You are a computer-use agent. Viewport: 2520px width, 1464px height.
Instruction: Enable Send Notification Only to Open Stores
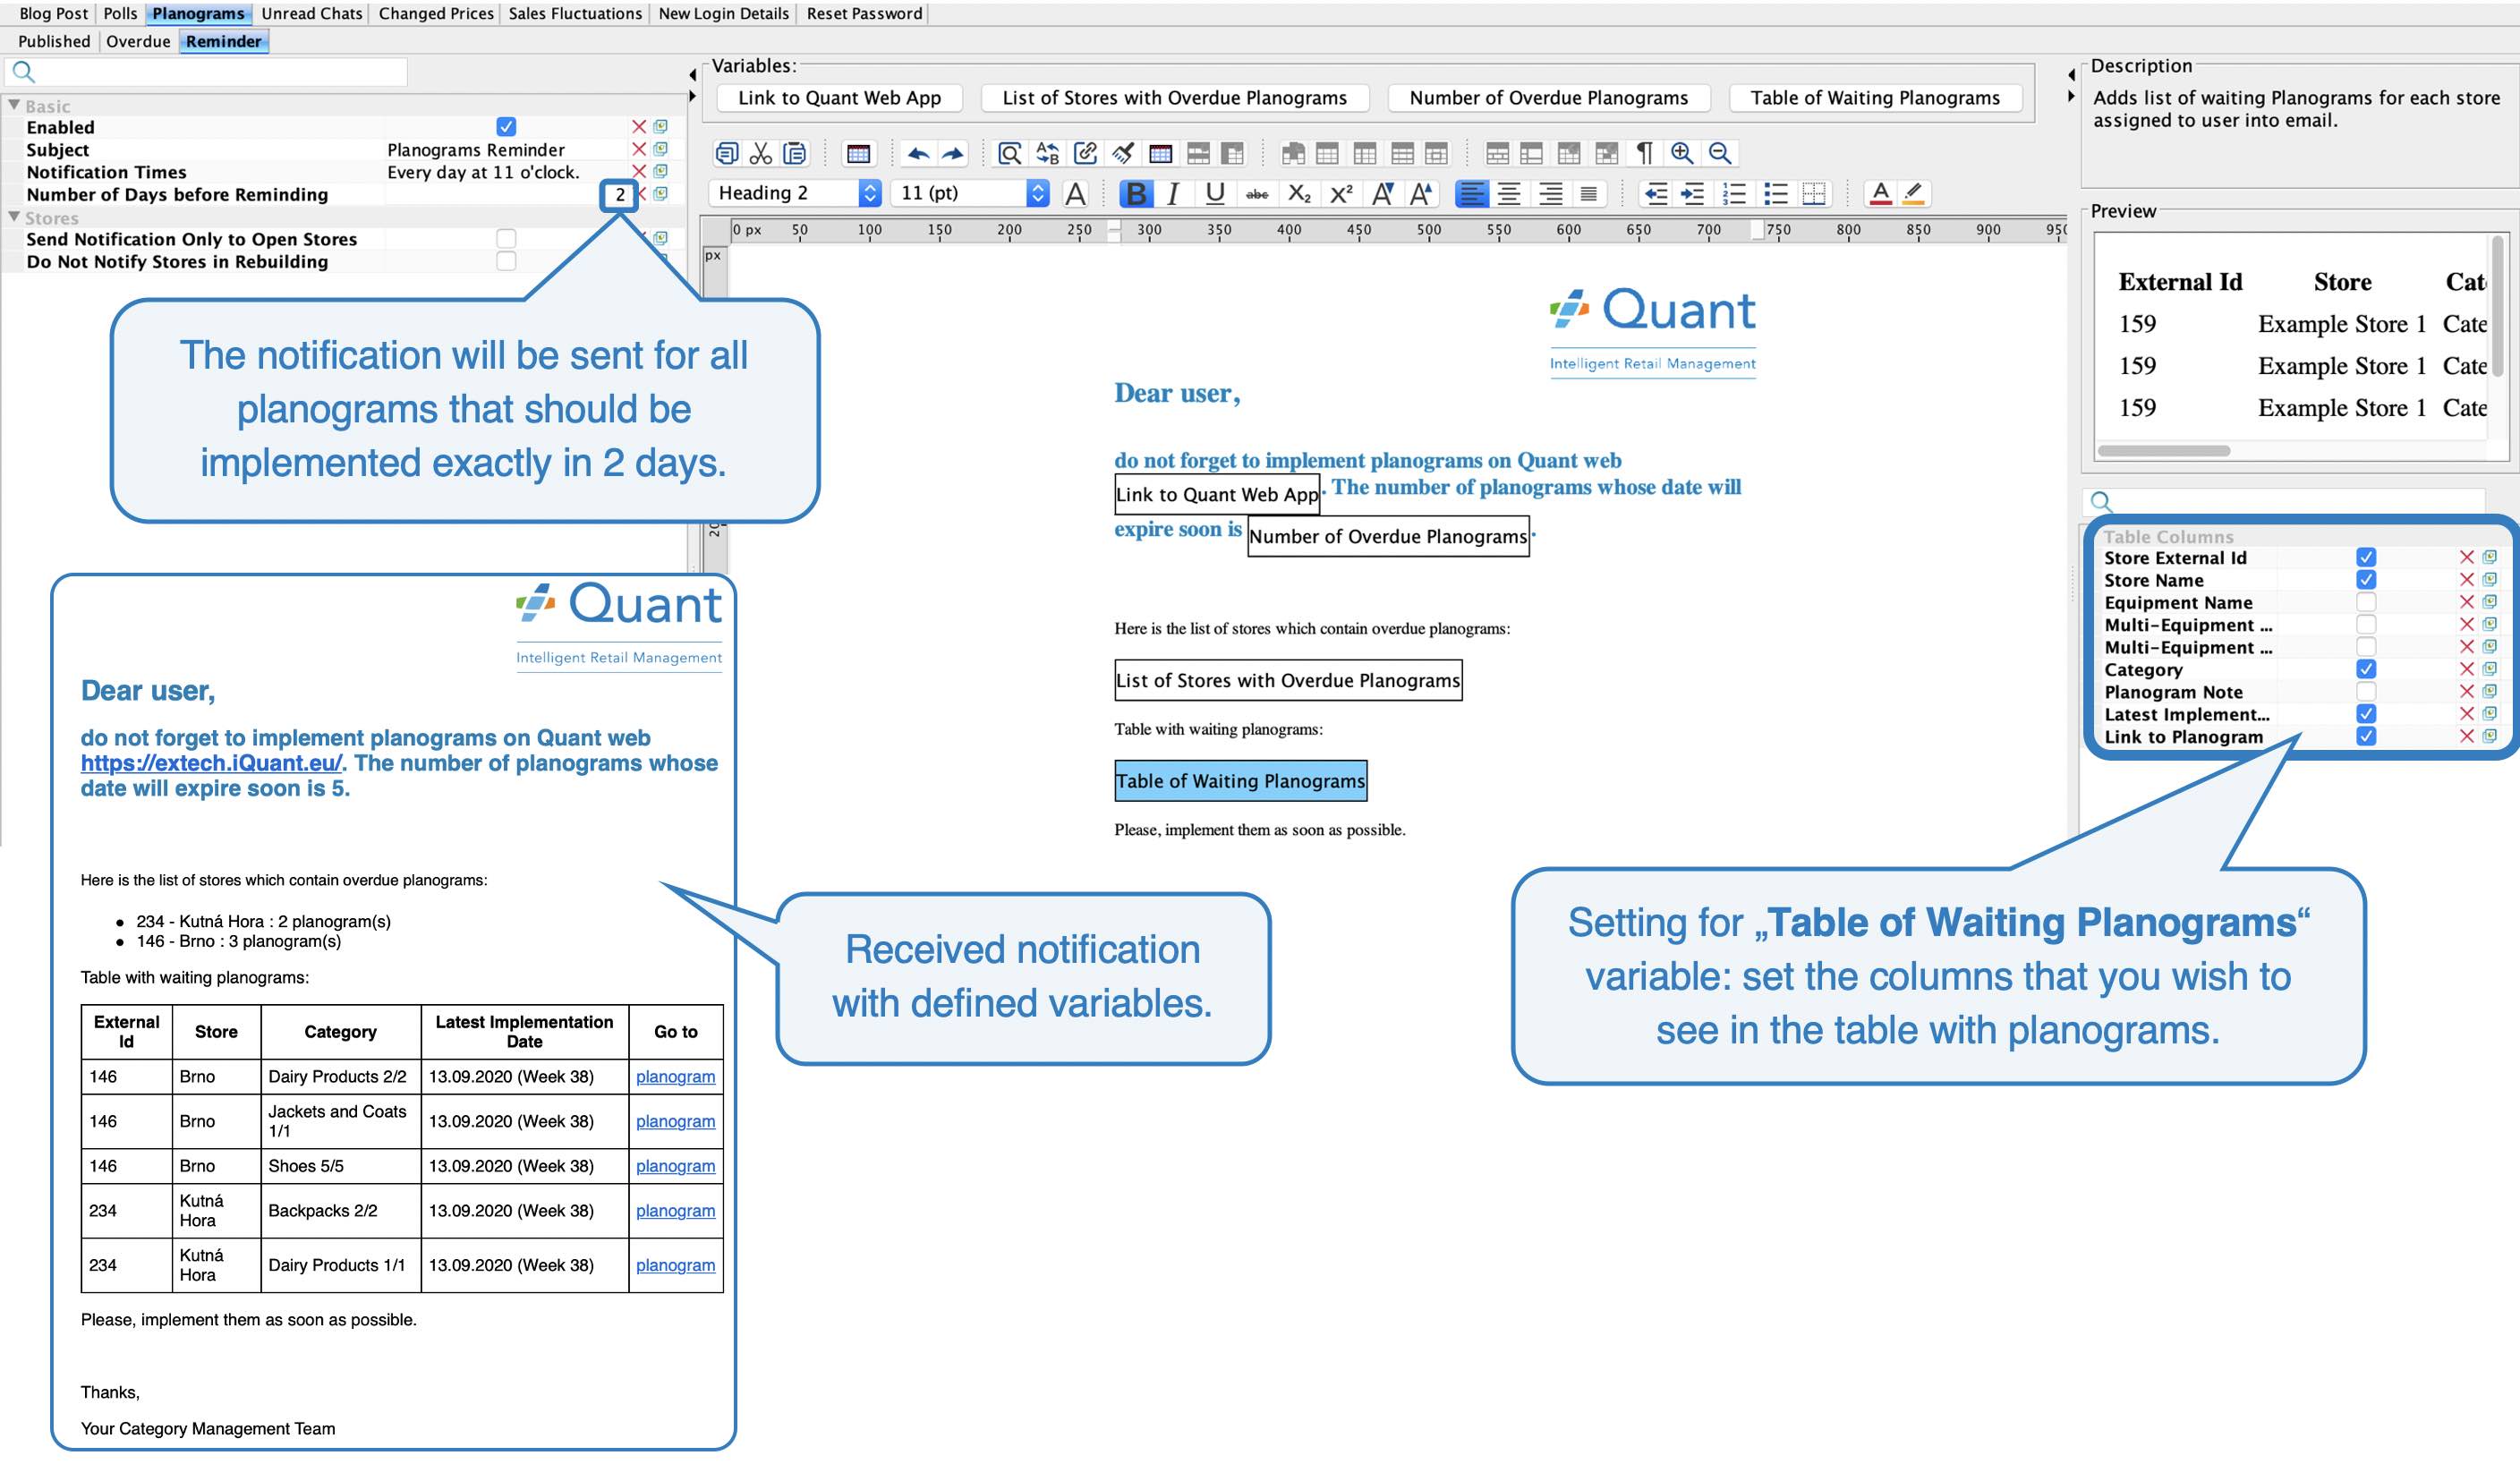pos(506,238)
